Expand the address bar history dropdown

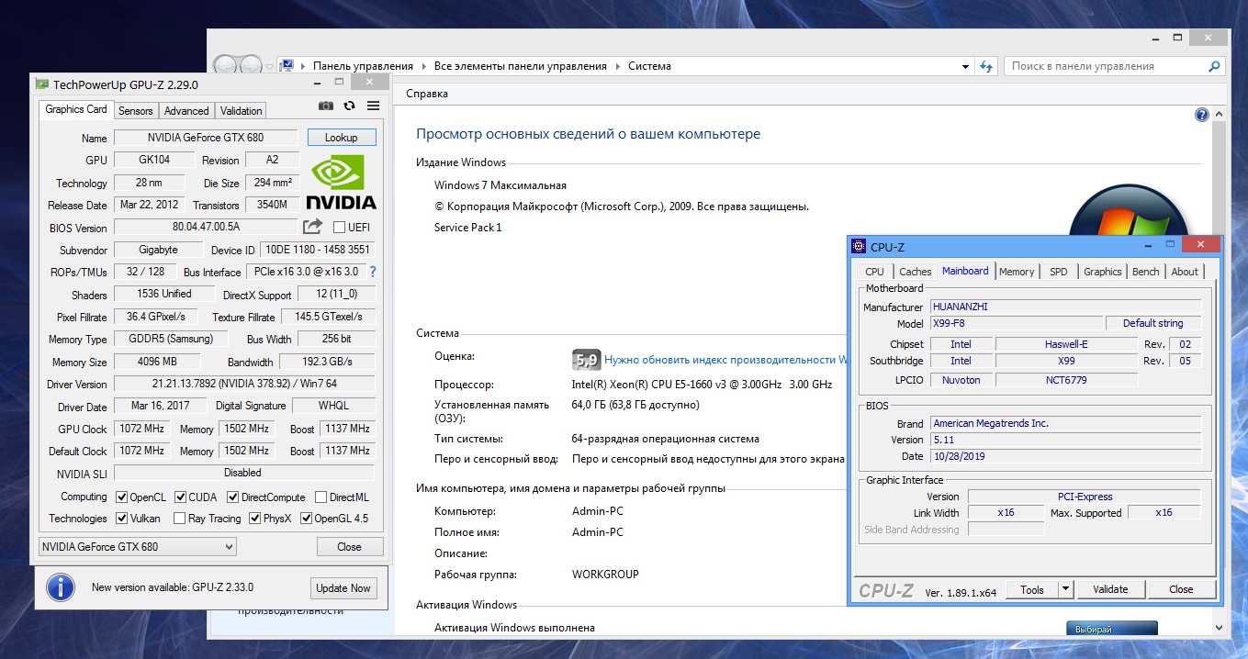click(x=965, y=66)
